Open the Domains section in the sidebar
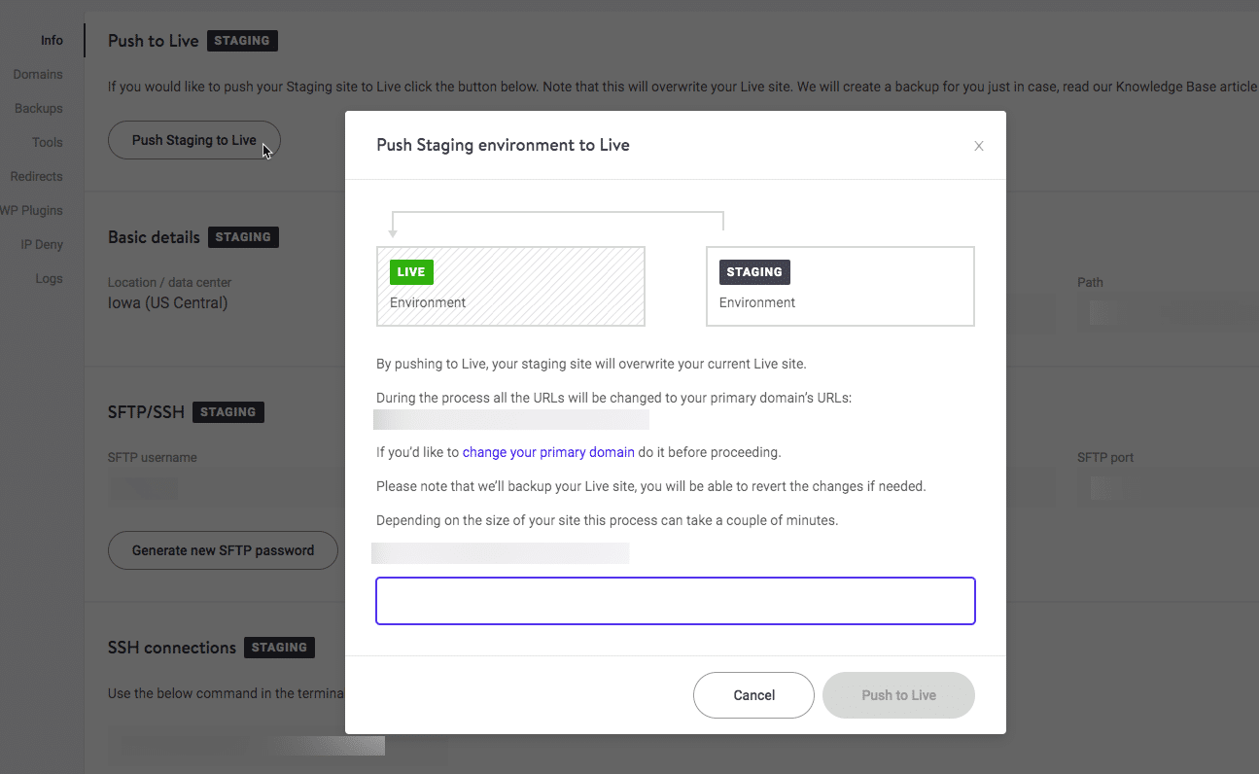This screenshot has height=774, width=1259. pos(38,74)
